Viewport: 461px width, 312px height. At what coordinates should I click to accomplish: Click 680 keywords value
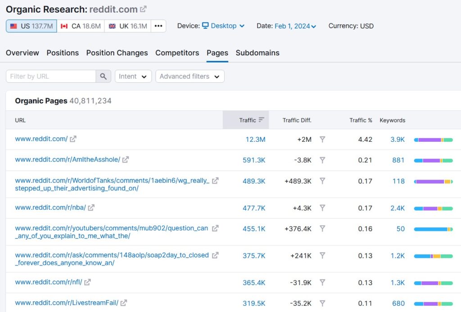point(398,303)
